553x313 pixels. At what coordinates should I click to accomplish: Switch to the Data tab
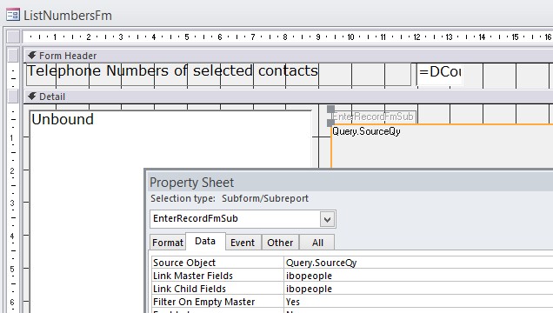click(x=205, y=241)
